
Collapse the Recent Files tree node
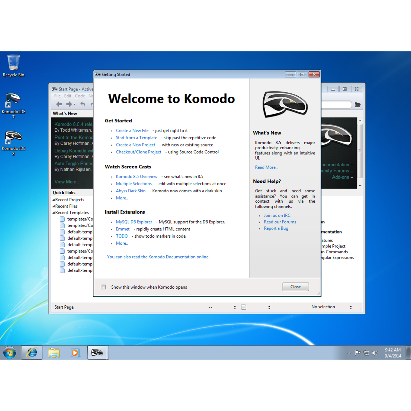[53, 206]
